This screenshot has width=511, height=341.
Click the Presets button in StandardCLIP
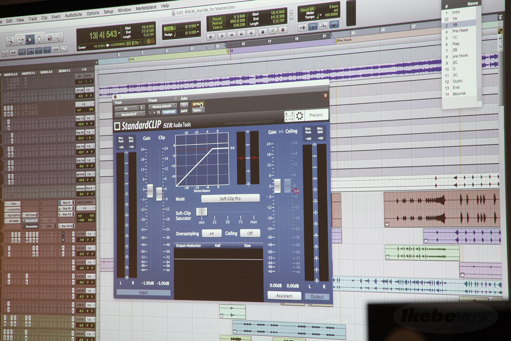click(316, 115)
